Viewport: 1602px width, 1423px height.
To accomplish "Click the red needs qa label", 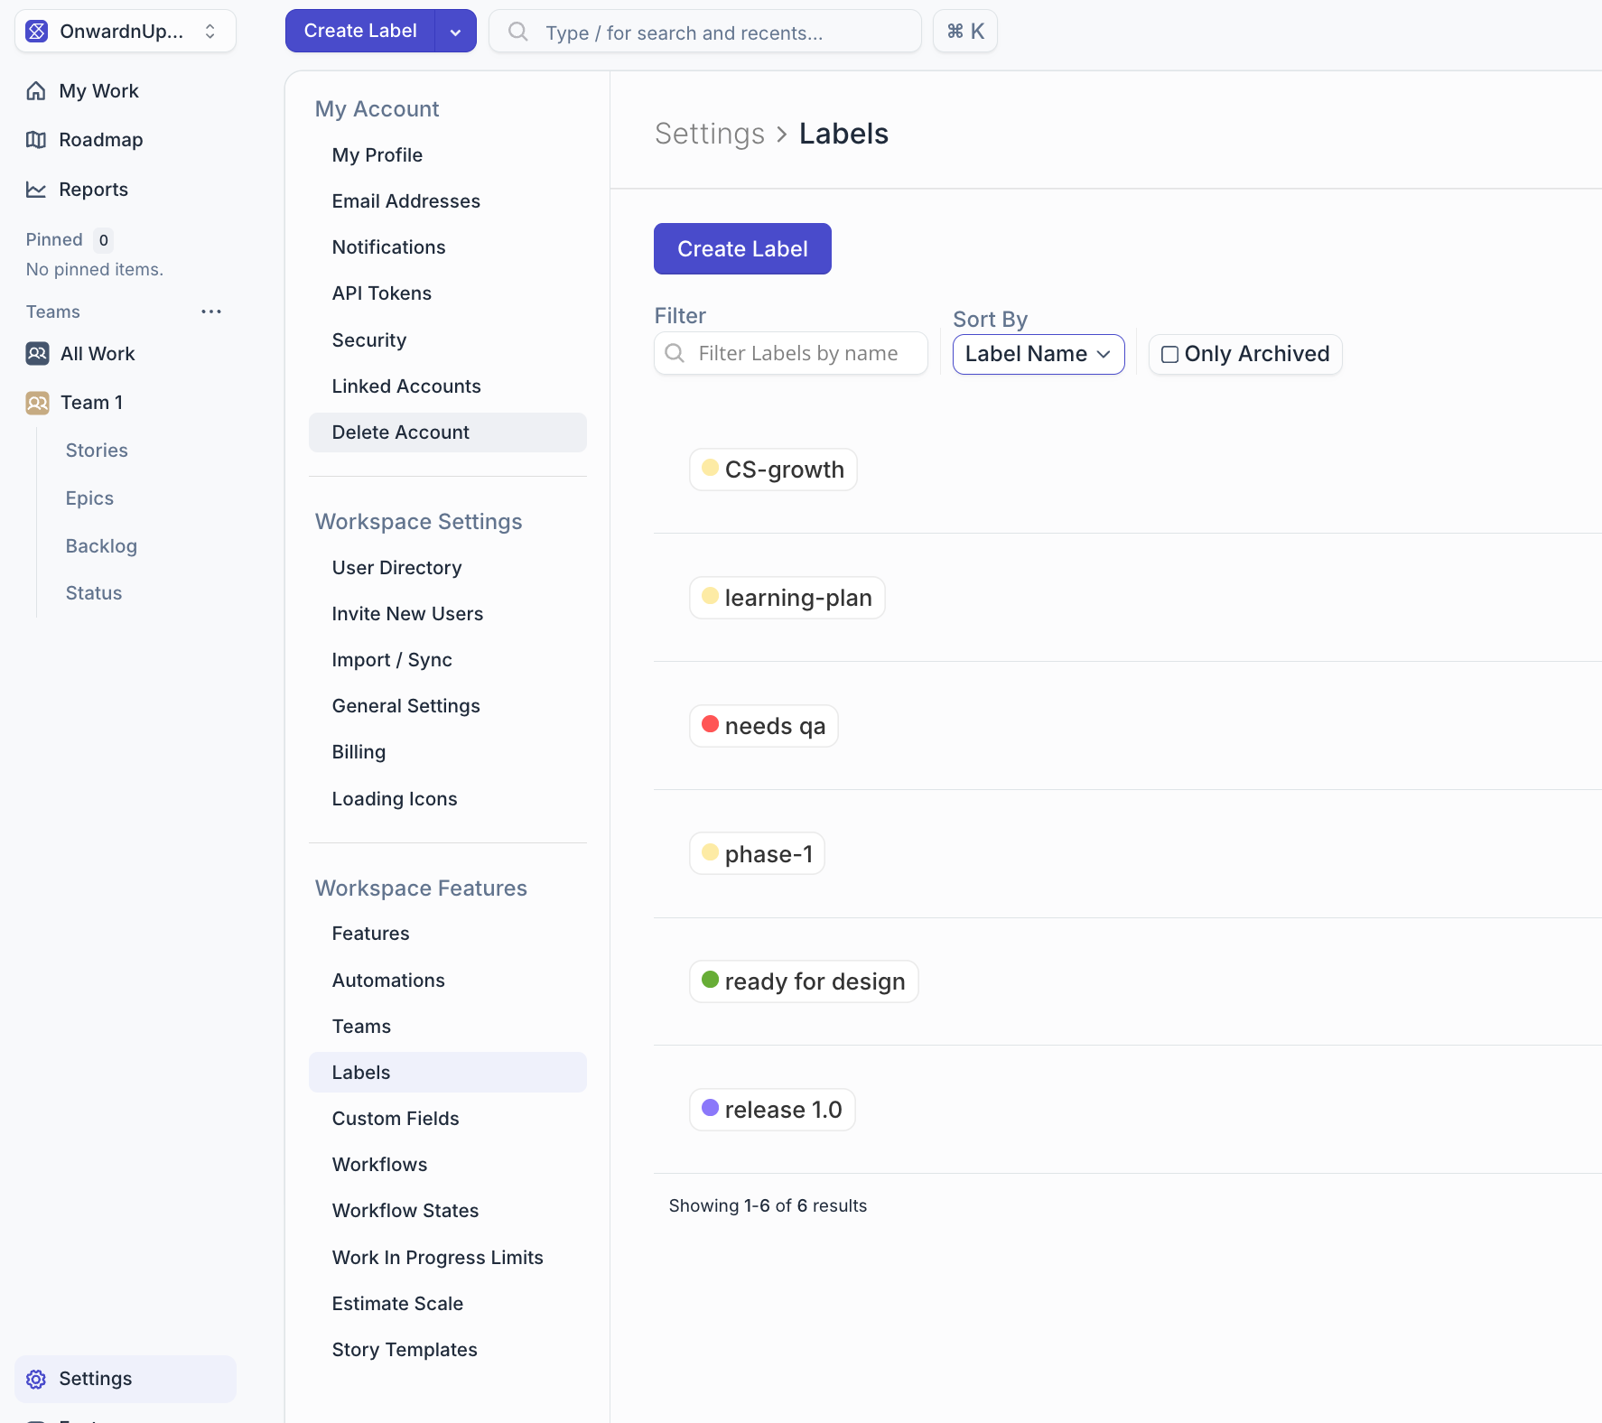I will click(x=763, y=726).
